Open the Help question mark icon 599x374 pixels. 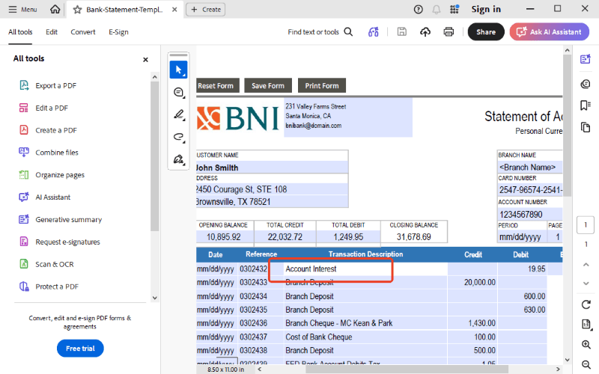point(419,10)
